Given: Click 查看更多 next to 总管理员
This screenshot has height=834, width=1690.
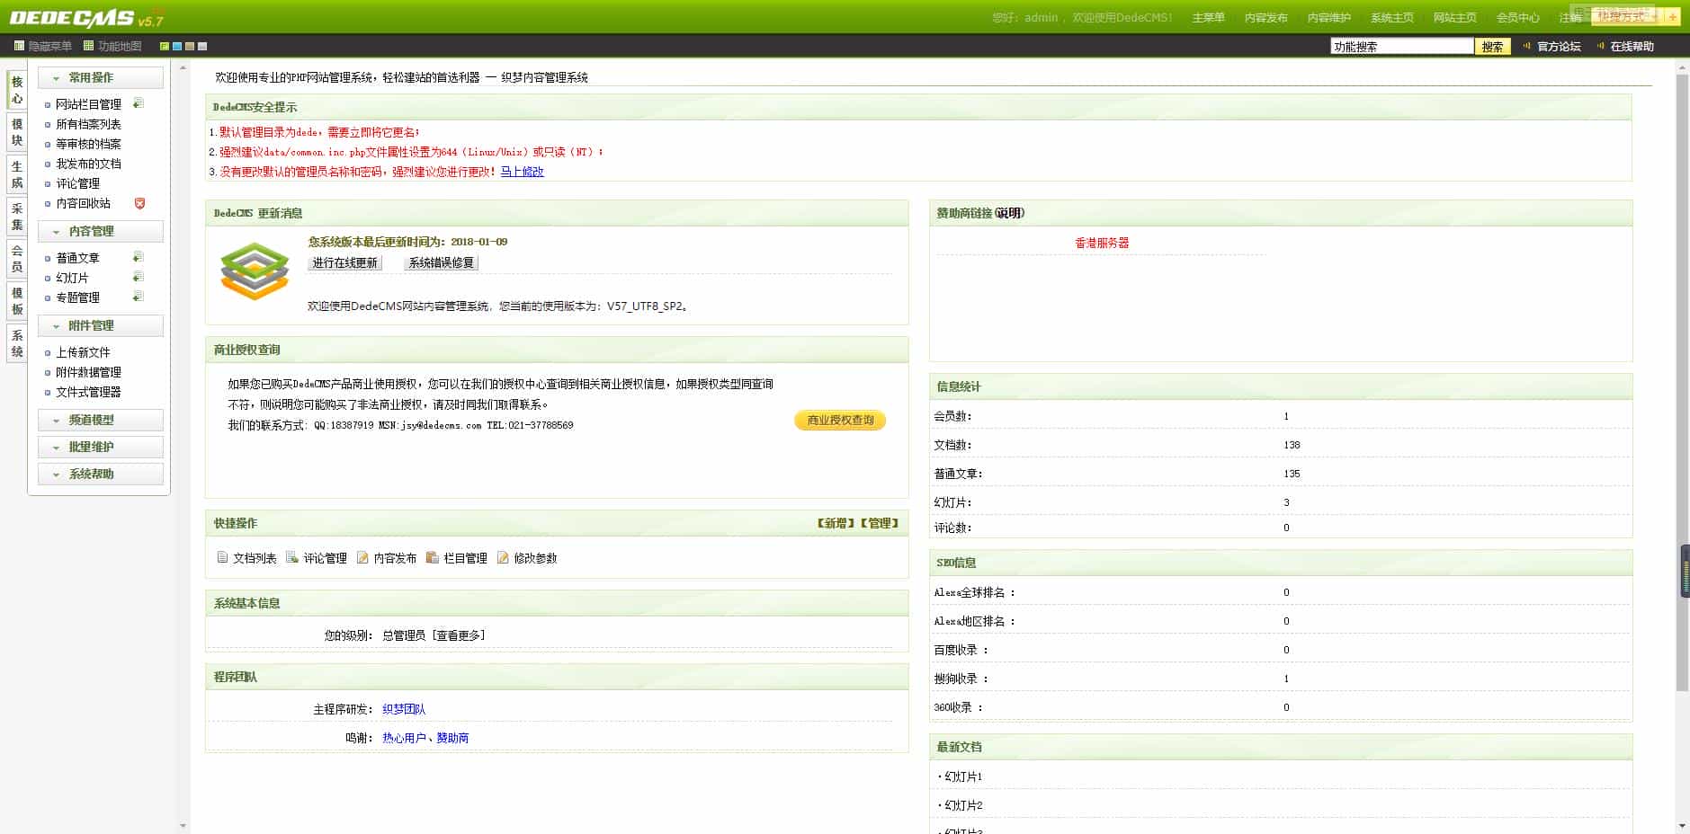Looking at the screenshot, I should [x=459, y=635].
